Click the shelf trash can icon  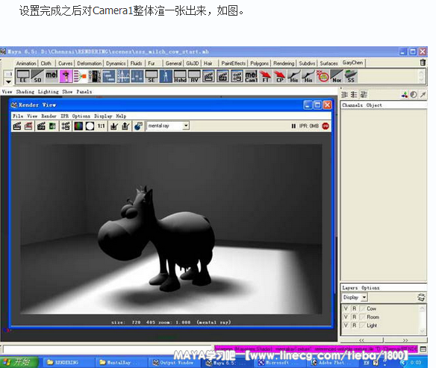tap(423, 63)
